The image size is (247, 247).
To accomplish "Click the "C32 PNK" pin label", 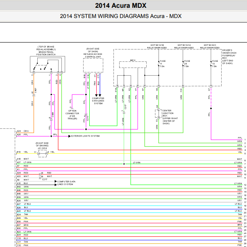I will pyautogui.click(x=23, y=245).
